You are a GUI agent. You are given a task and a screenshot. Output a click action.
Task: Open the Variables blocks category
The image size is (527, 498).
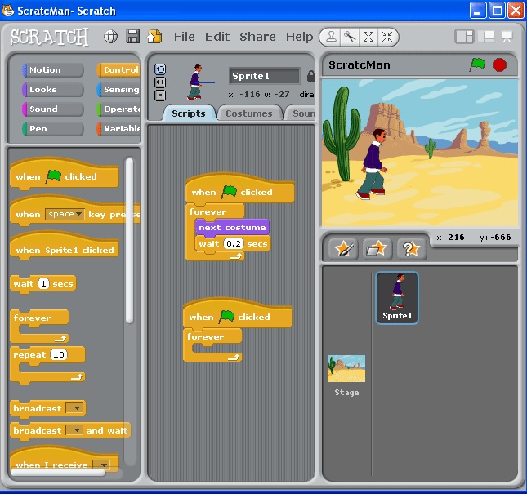(118, 129)
